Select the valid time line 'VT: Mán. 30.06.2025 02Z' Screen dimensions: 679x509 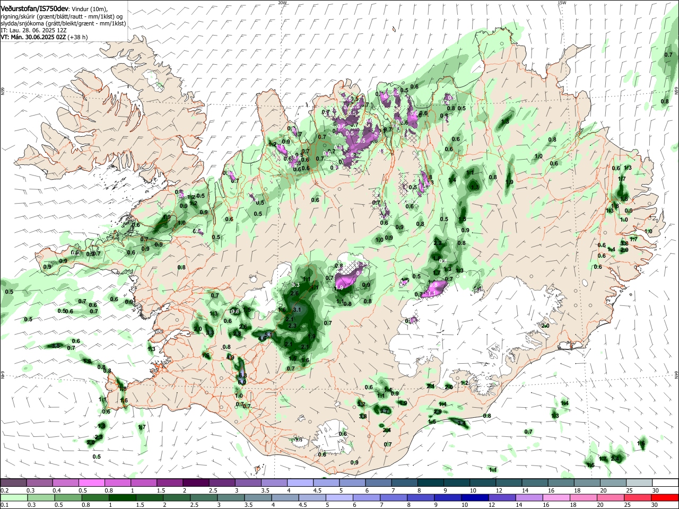click(33, 38)
